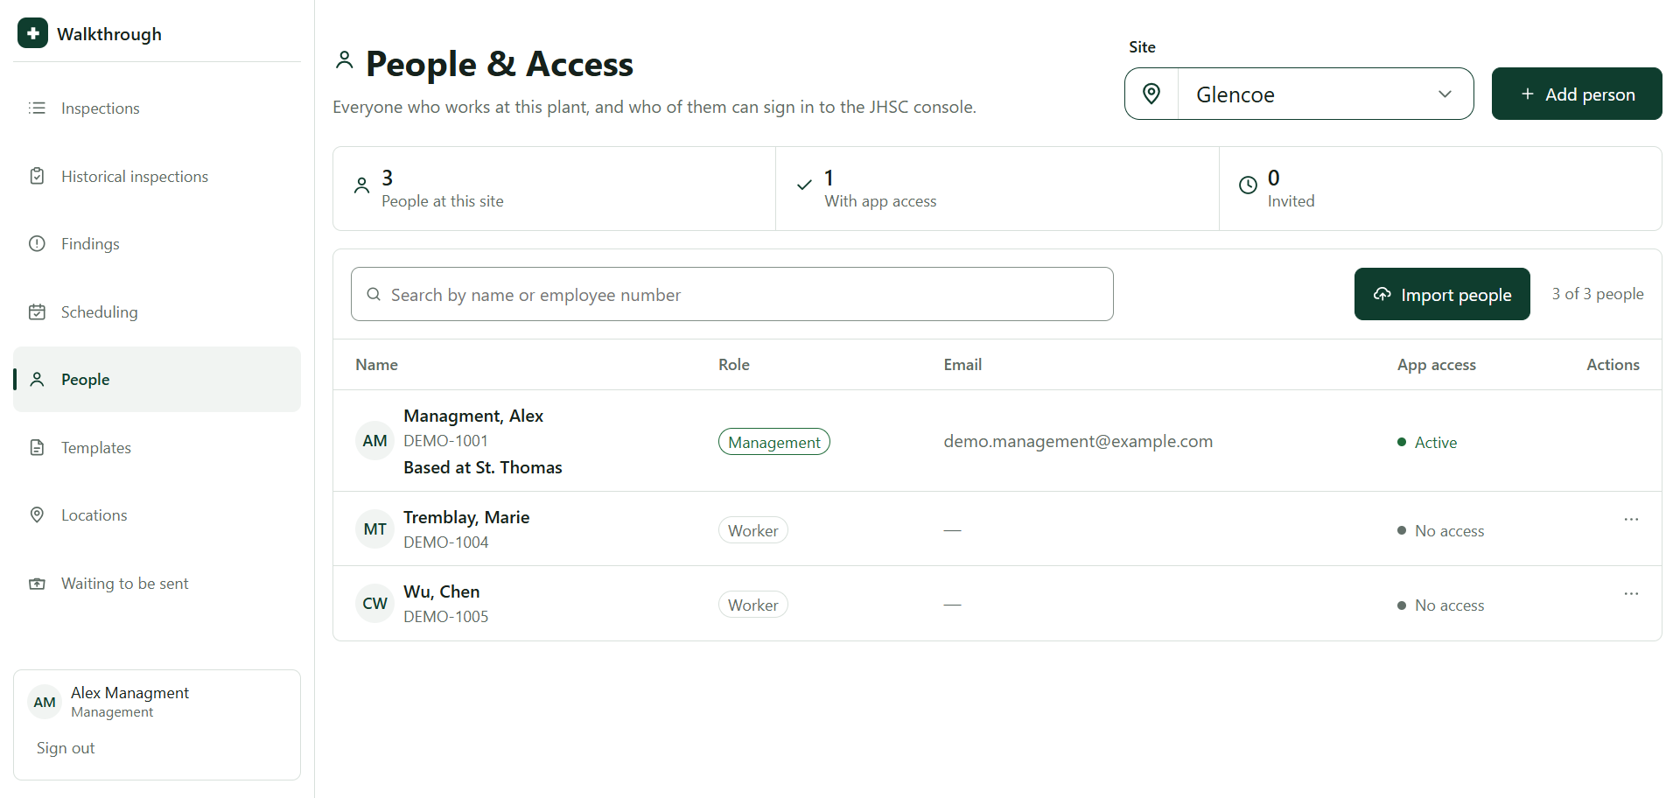Click the People at this site stat
This screenshot has width=1680, height=798.
coord(554,188)
